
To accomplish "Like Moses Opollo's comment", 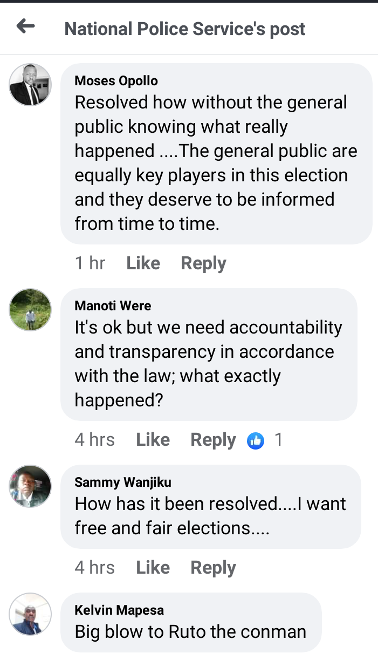I will tap(143, 263).
